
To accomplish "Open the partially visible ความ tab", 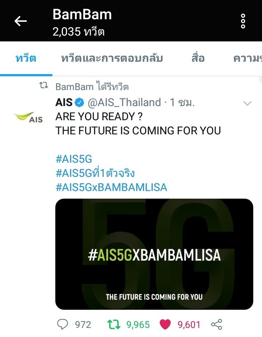I will [x=247, y=58].
